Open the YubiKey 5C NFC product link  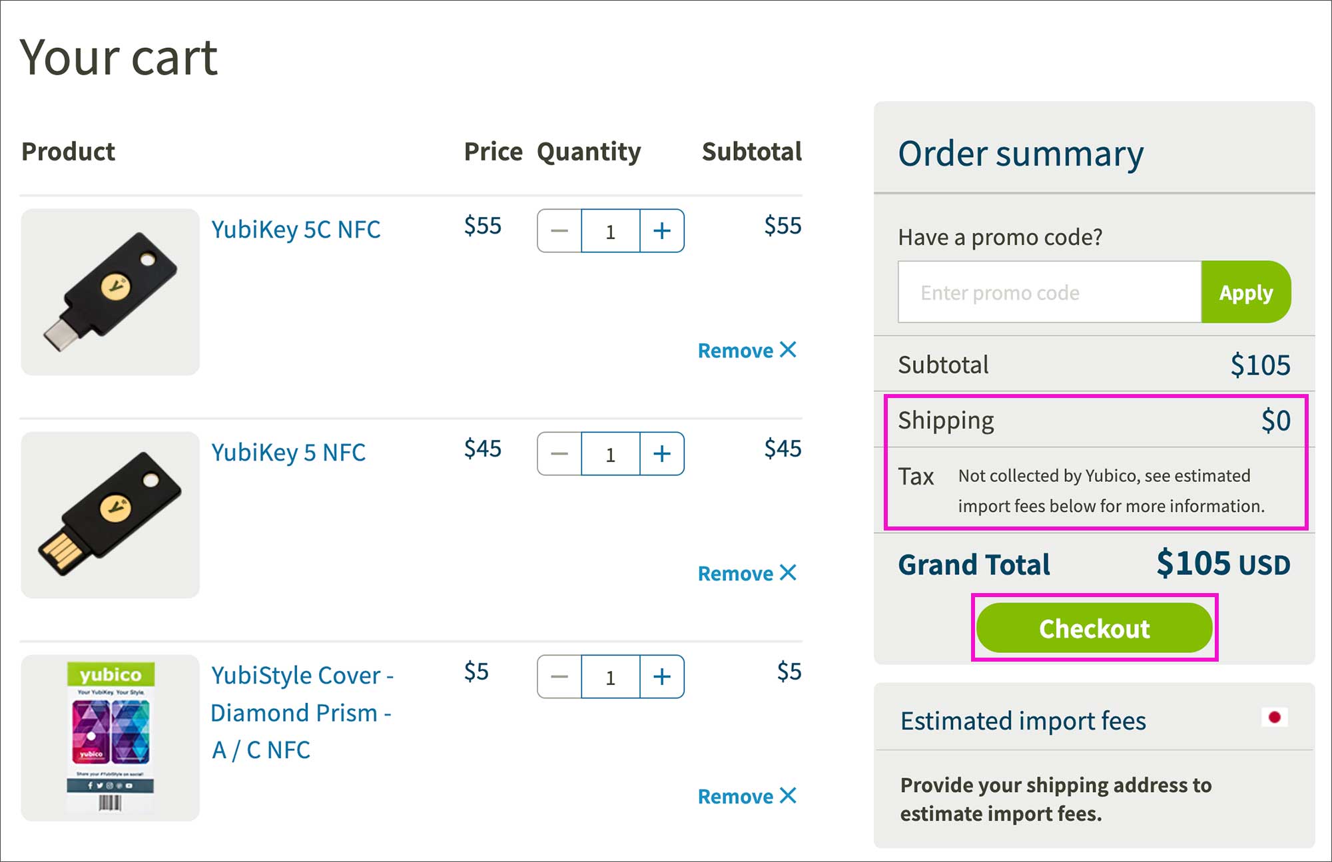296,230
